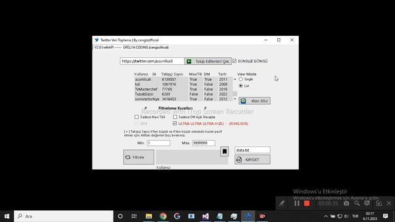Click the recorder export arrow icon
The image size is (395, 222).
(x=379, y=203)
